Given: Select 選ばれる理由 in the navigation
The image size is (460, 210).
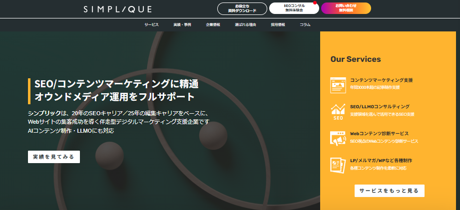Looking at the screenshot, I should pyautogui.click(x=245, y=24).
